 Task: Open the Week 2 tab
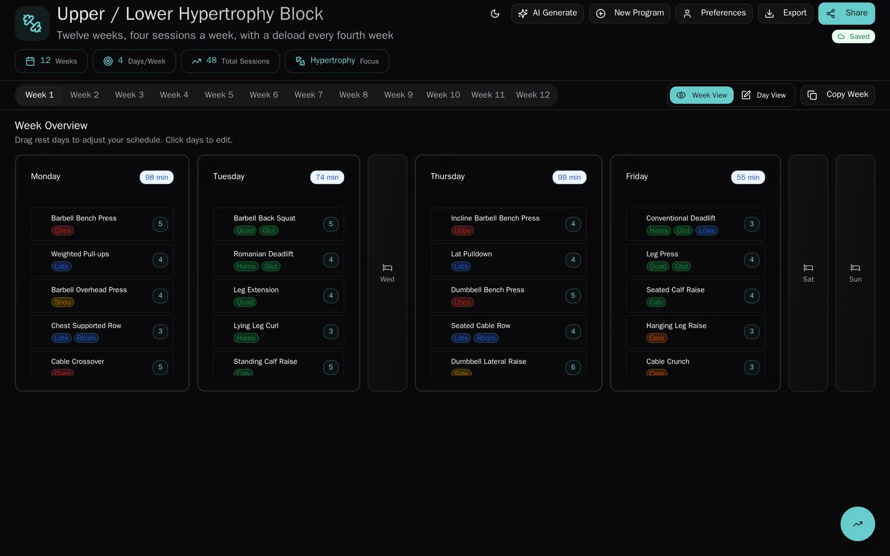coord(85,95)
